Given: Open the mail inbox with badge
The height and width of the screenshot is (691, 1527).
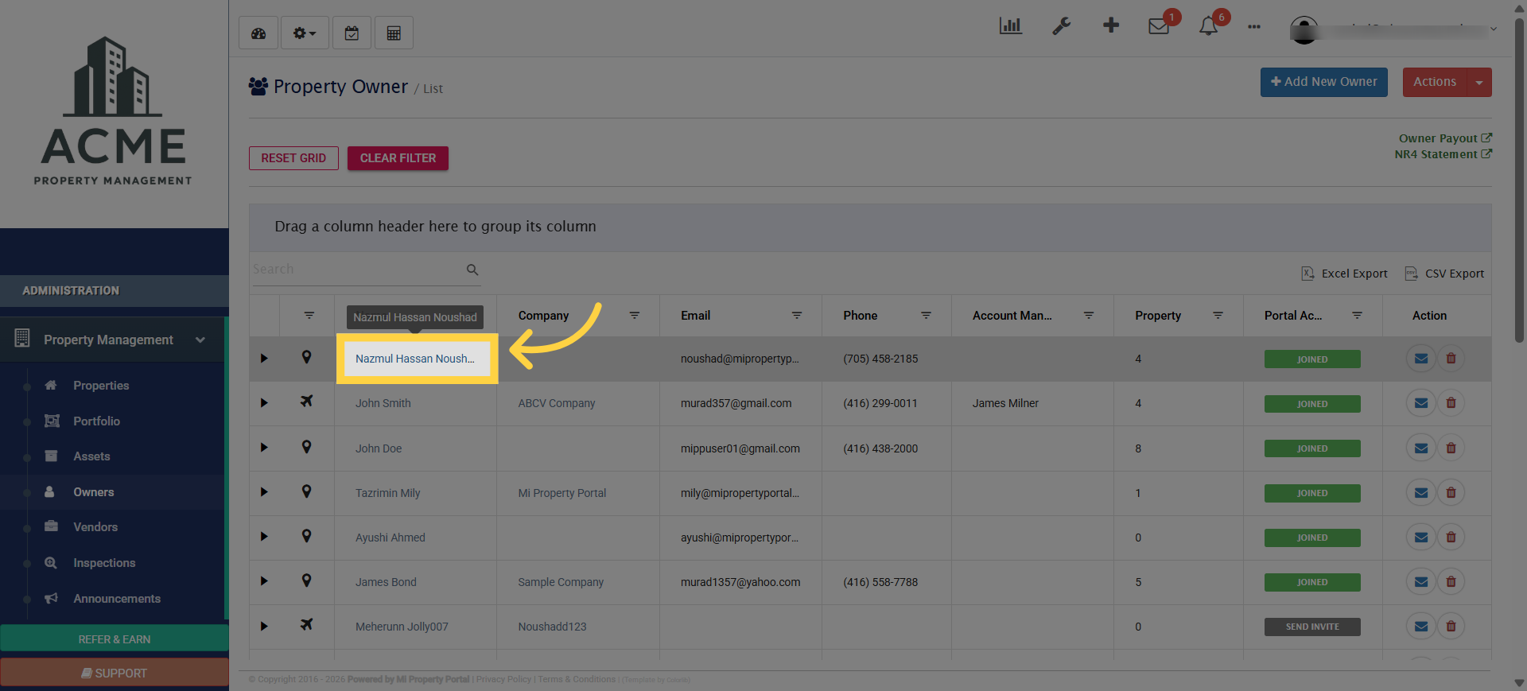Looking at the screenshot, I should pyautogui.click(x=1159, y=26).
